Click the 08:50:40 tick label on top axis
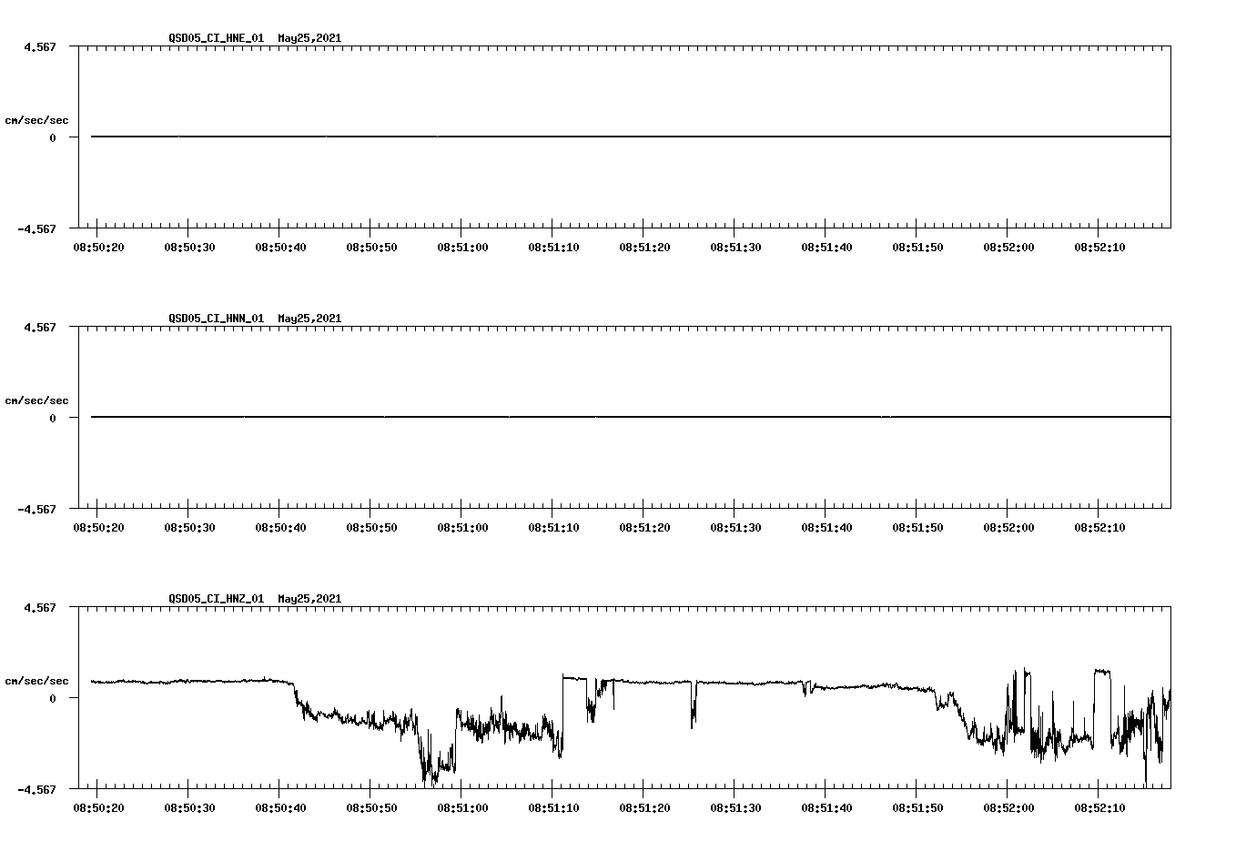The width and height of the screenshot is (1236, 841). tap(281, 245)
